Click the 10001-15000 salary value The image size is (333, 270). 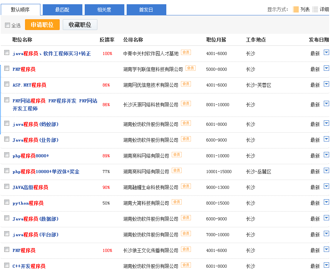219,172
